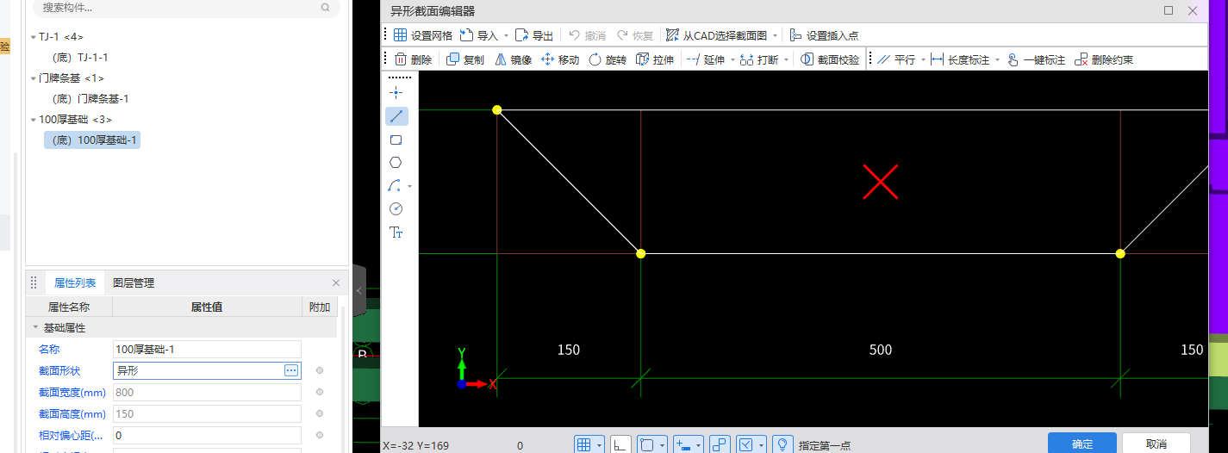The image size is (1228, 453).
Task: Switch to the 属性列表 tab
Action: tap(75, 282)
